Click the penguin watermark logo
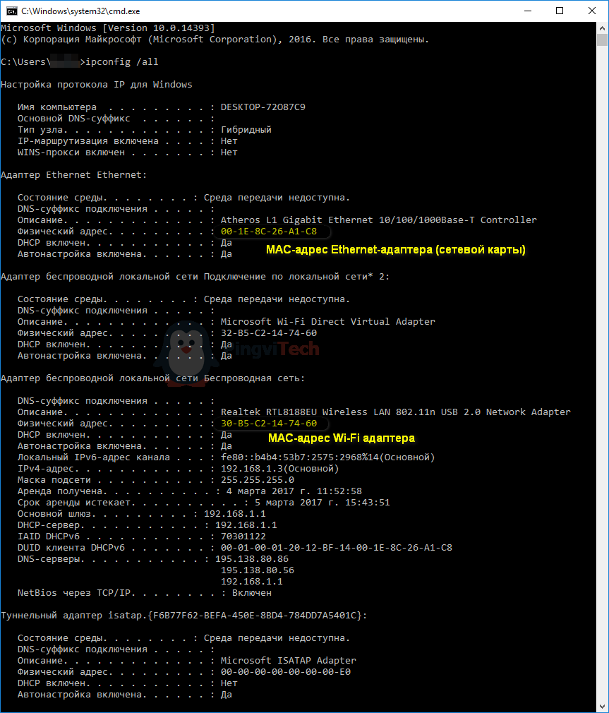Image resolution: width=609 pixels, height=713 pixels. 185,349
